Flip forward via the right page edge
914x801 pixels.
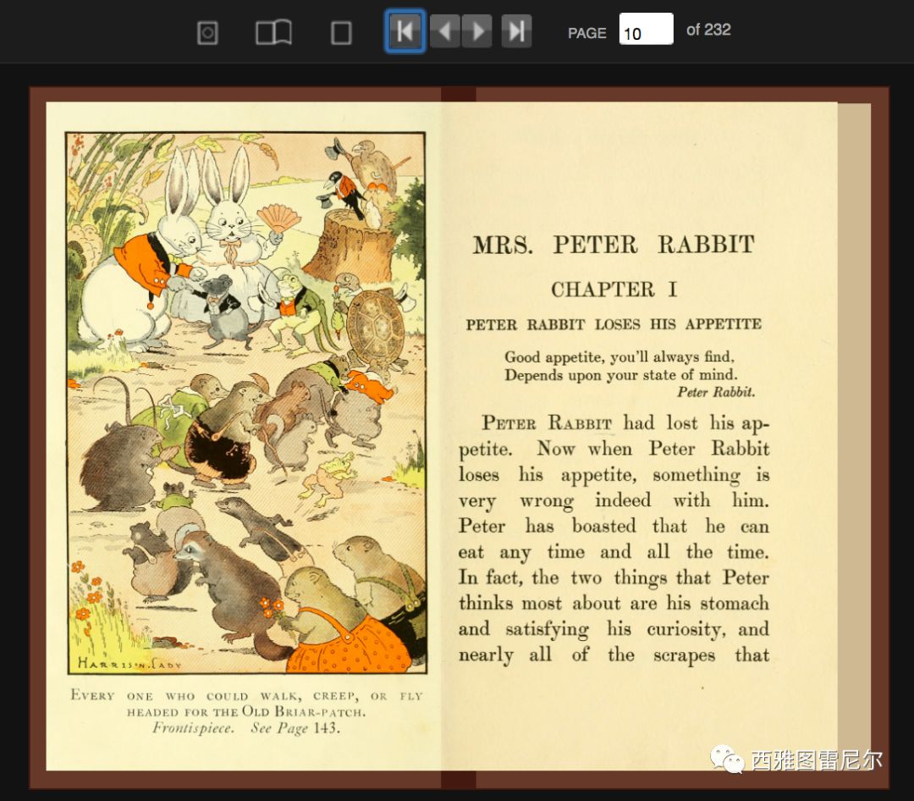854,436
